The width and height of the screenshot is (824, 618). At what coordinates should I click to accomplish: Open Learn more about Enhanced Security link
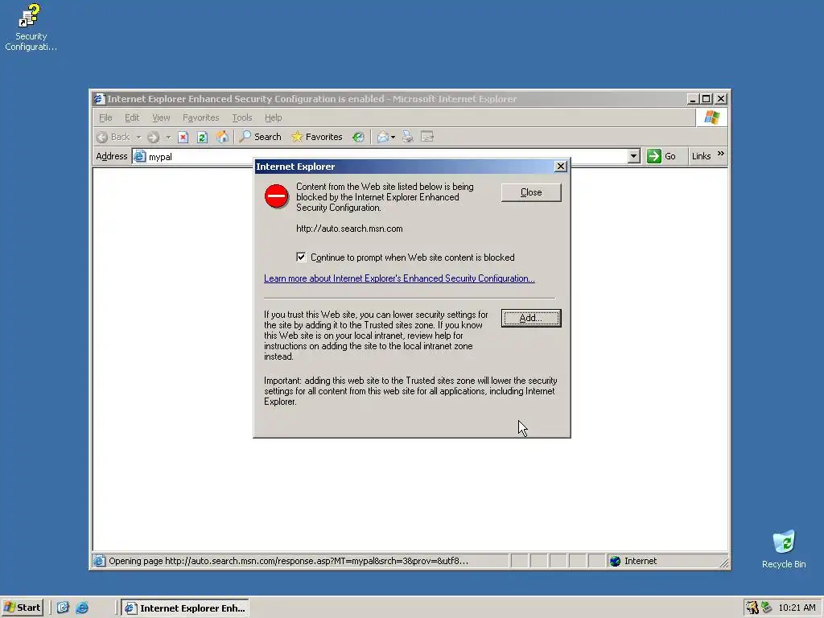coord(399,278)
